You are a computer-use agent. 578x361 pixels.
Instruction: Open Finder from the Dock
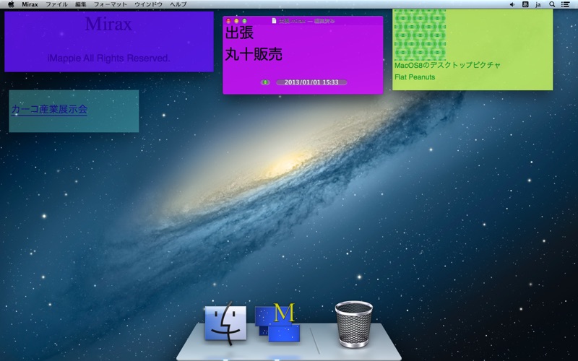pos(225,323)
